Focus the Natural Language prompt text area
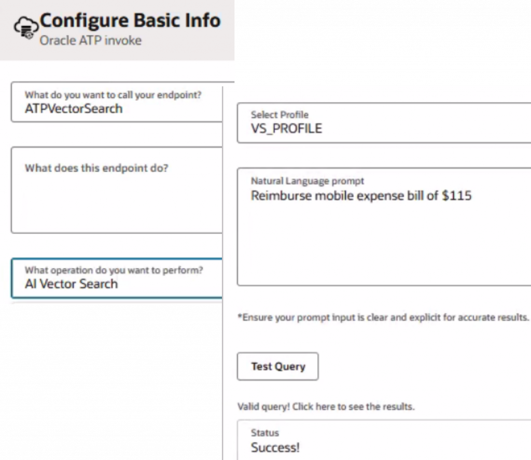This screenshot has height=460, width=531. 384,239
